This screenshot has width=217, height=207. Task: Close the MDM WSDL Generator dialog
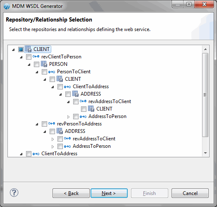pos(204,4)
